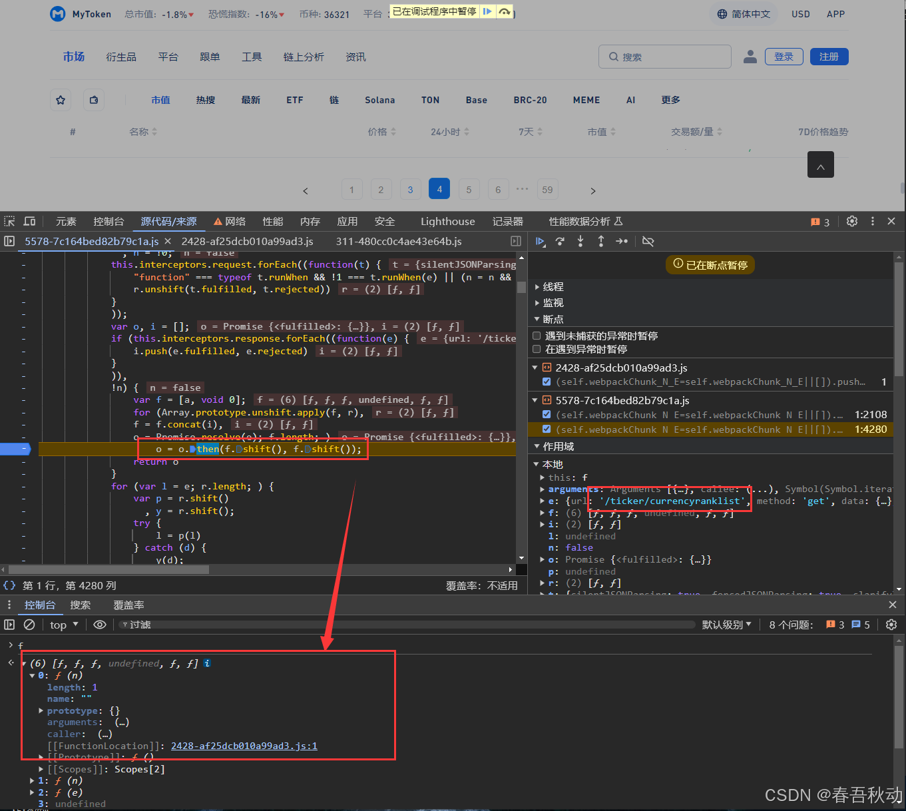
Task: Select the 311-480cc0c4ae43e64b.js file tab
Action: (x=398, y=241)
